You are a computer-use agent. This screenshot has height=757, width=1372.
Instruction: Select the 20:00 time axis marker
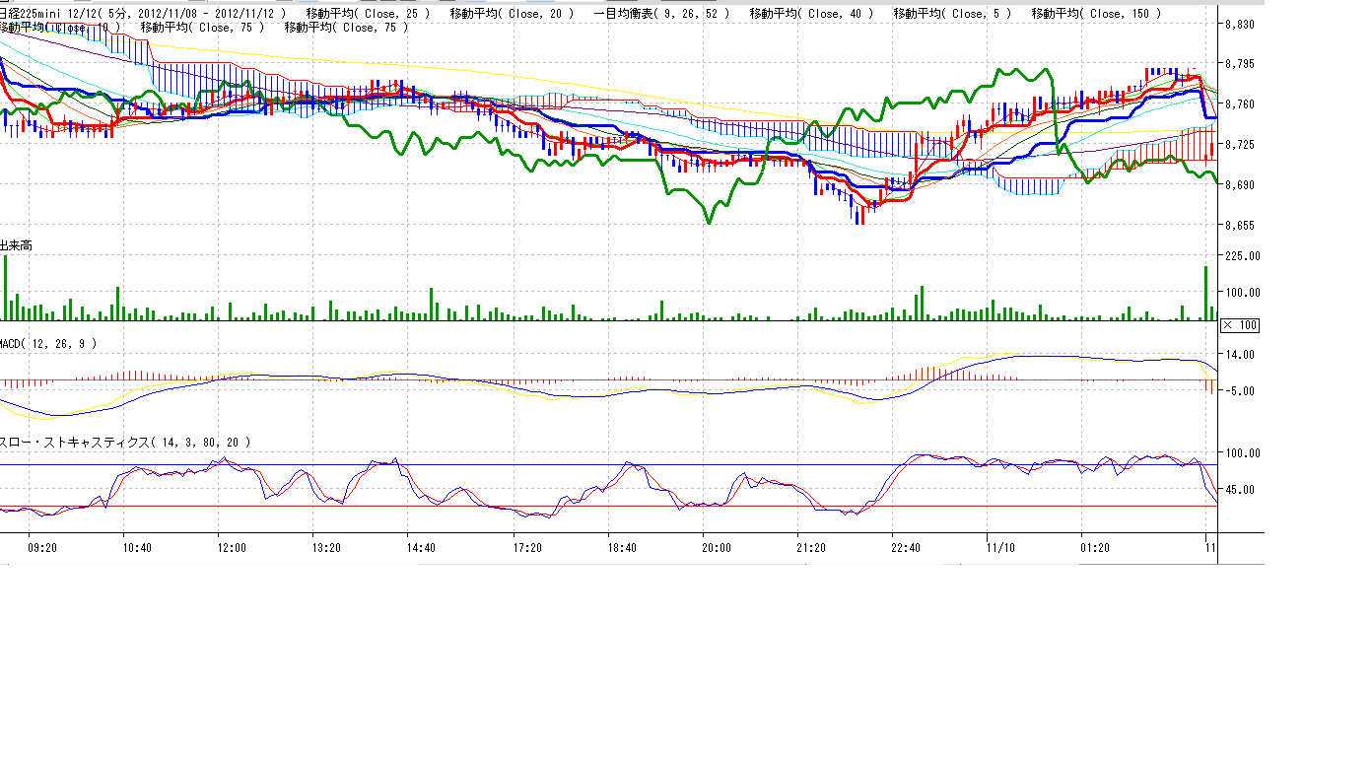[x=716, y=547]
